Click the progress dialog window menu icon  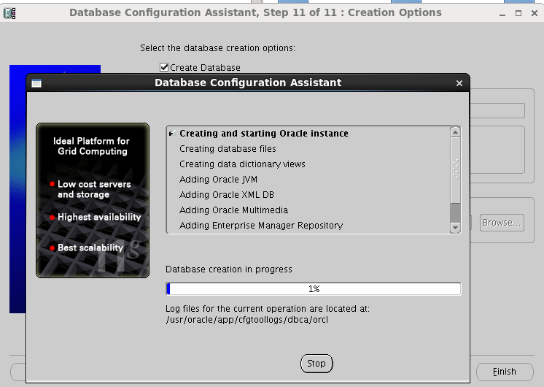tap(36, 83)
